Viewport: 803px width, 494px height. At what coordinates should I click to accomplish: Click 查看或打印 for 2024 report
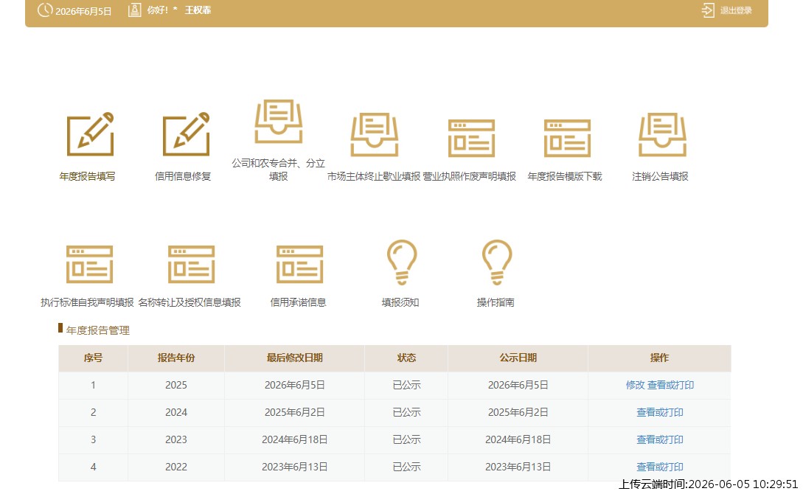click(660, 412)
